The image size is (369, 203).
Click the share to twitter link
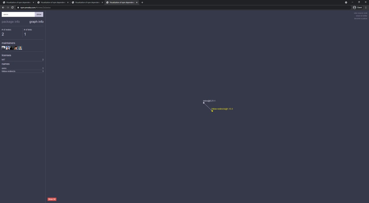click(x=362, y=16)
